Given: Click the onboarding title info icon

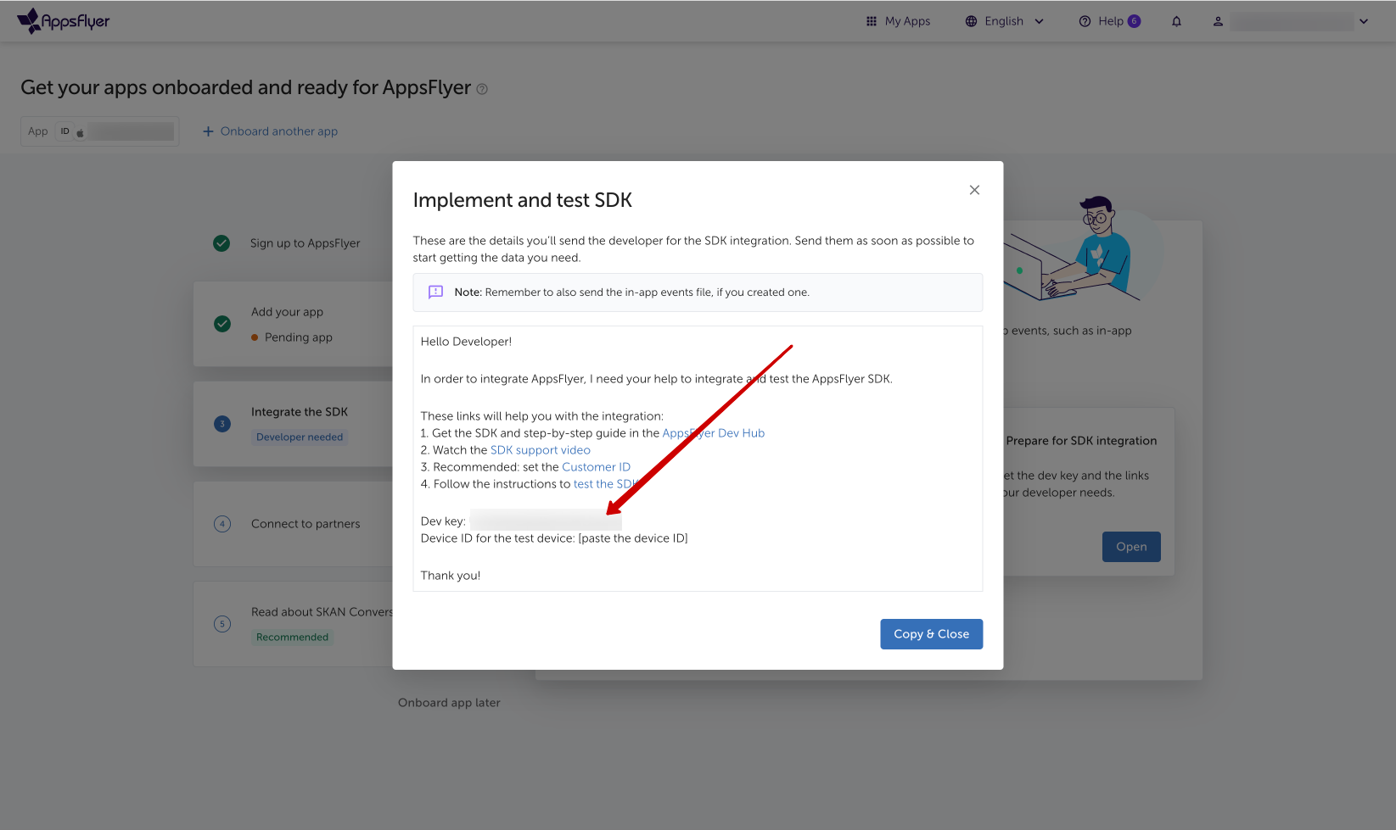Looking at the screenshot, I should (x=482, y=89).
